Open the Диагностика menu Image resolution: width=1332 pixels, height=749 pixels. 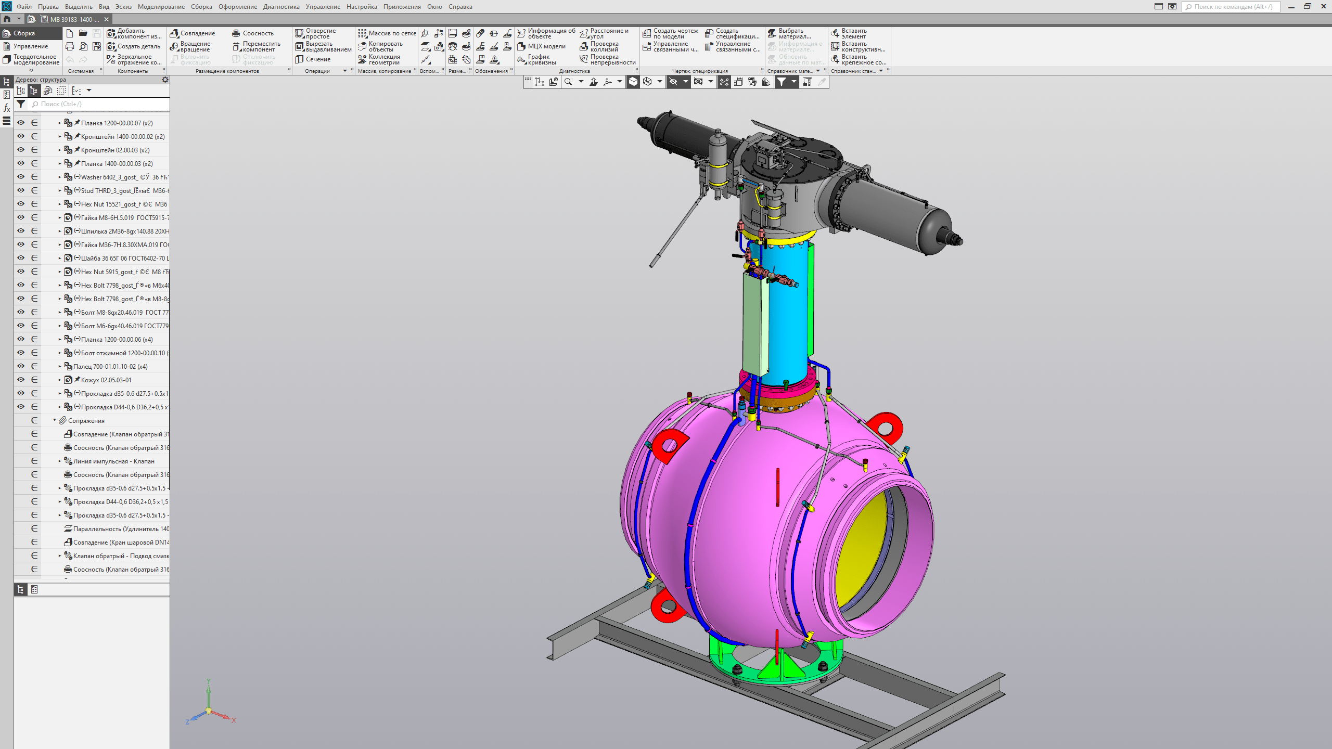point(281,7)
